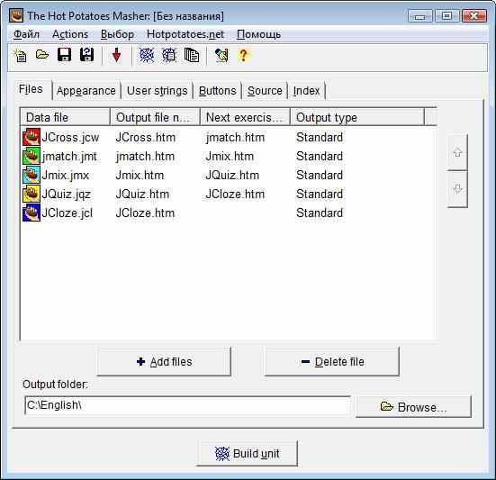This screenshot has height=480, width=496.
Task: Switch to the Source tab
Action: pos(265,91)
